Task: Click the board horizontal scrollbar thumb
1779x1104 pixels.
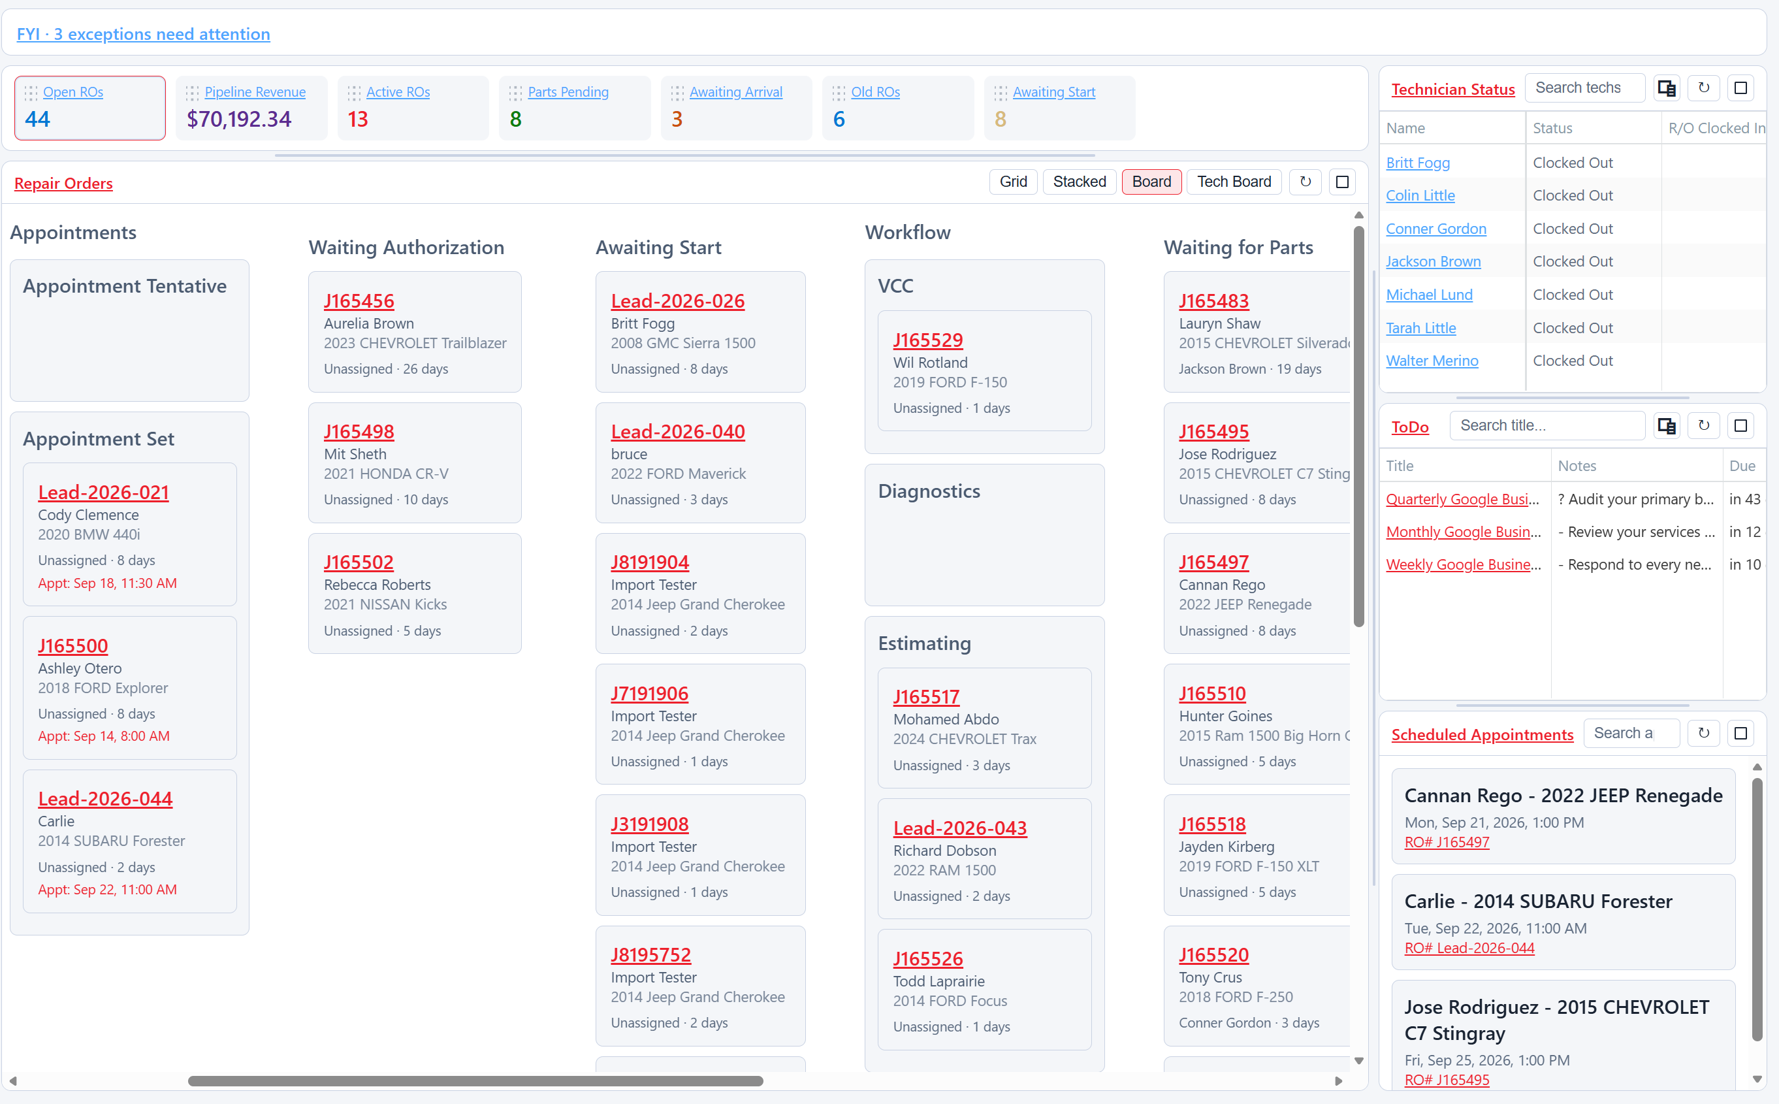Action: [475, 1080]
